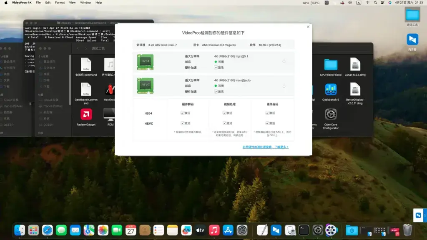
Task: Open Control Center in menu bar
Action: click(383, 3)
